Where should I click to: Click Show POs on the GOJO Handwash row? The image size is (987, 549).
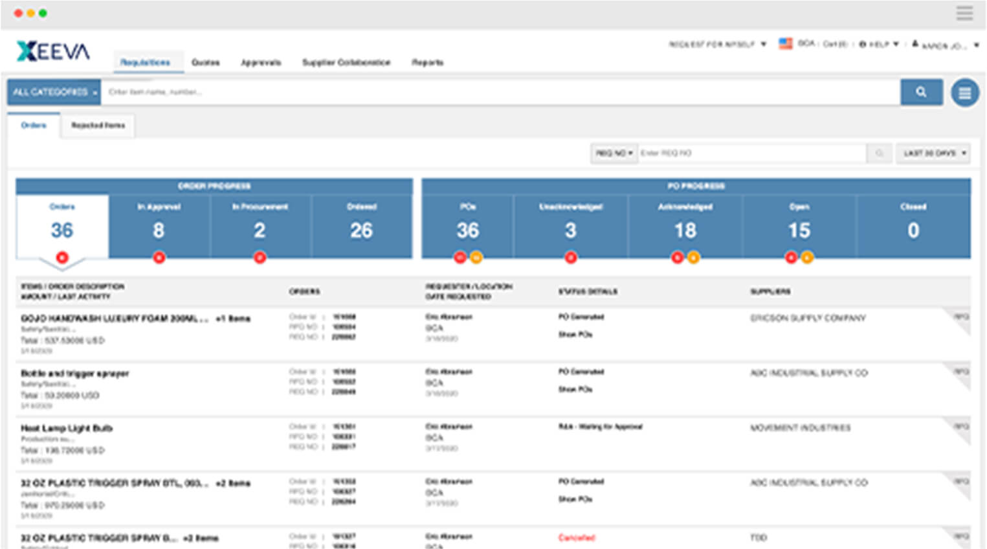[x=575, y=335]
